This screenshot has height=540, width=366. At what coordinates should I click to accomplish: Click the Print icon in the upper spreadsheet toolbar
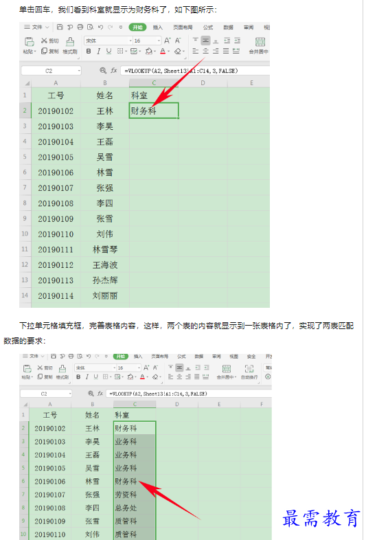80,27
